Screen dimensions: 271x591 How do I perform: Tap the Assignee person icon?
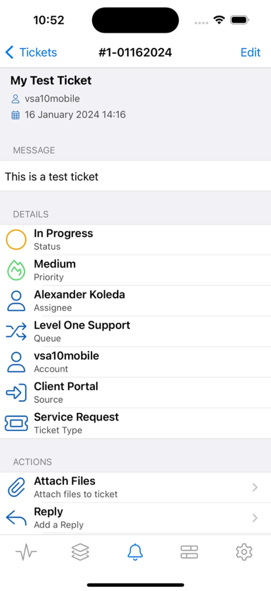pos(16,301)
